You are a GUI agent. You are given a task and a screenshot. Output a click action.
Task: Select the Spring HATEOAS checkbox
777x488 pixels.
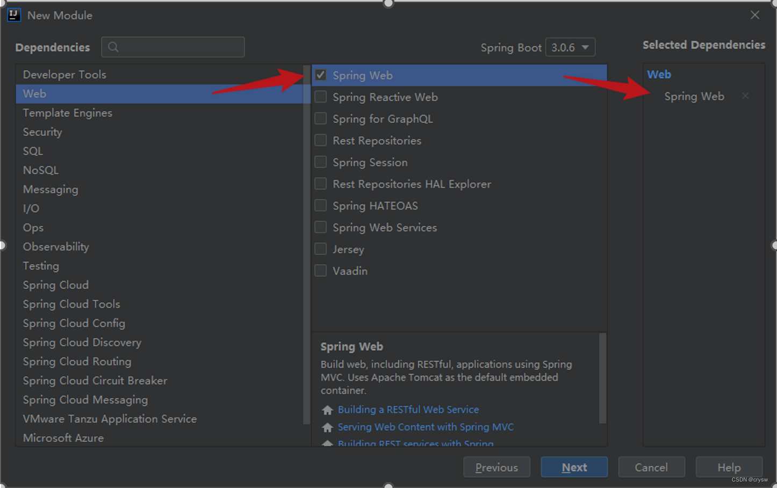[x=321, y=206]
